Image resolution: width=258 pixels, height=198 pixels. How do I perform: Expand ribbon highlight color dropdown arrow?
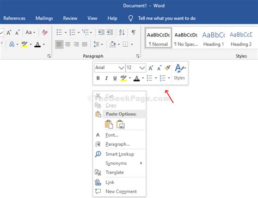[30, 44]
